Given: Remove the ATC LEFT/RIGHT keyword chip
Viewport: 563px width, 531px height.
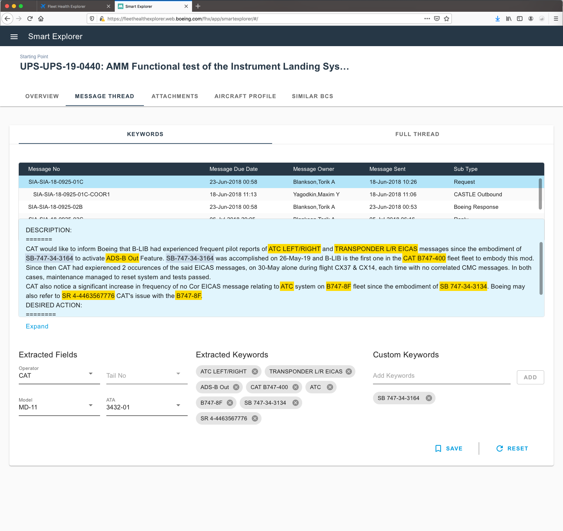Looking at the screenshot, I should (x=255, y=371).
